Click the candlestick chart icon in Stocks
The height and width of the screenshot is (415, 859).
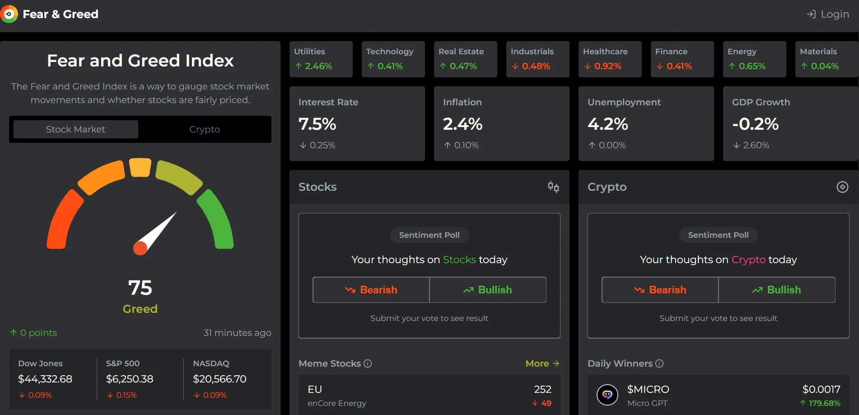pyautogui.click(x=553, y=187)
